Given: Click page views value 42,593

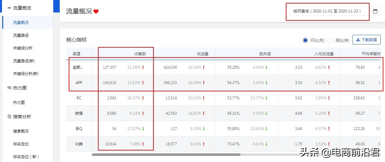Looking at the screenshot, I should 171,113.
